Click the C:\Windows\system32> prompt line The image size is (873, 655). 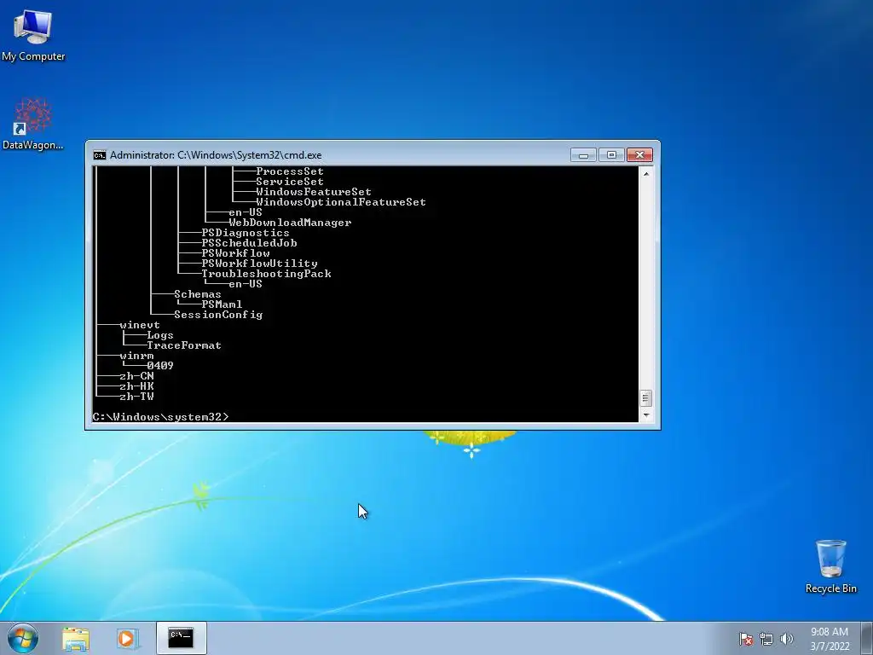(160, 416)
